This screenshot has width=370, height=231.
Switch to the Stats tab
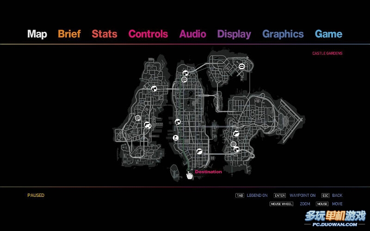point(104,34)
